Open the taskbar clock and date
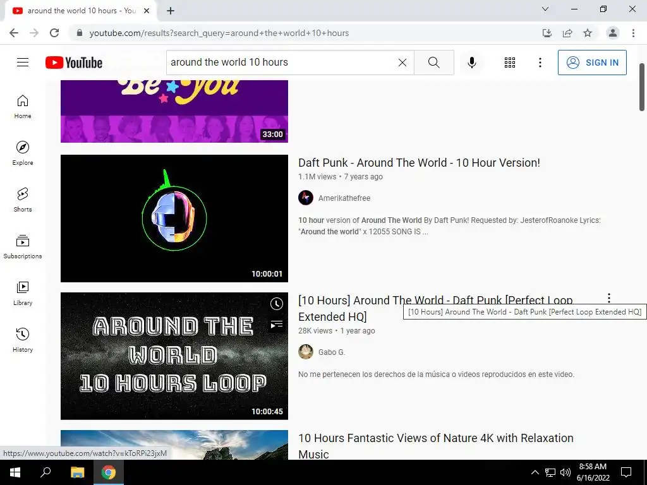 point(593,472)
